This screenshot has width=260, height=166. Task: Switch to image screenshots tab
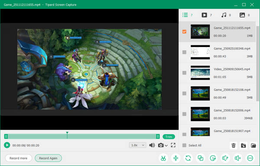(x=244, y=15)
